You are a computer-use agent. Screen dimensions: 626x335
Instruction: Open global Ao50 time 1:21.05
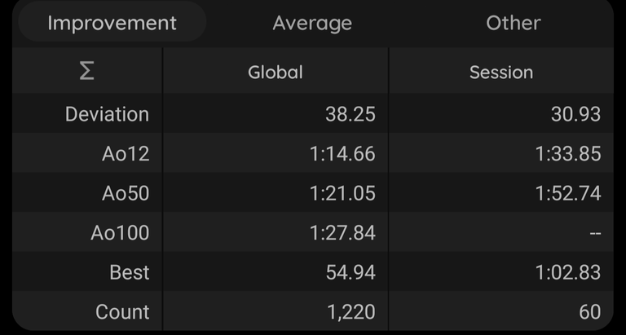pyautogui.click(x=342, y=193)
